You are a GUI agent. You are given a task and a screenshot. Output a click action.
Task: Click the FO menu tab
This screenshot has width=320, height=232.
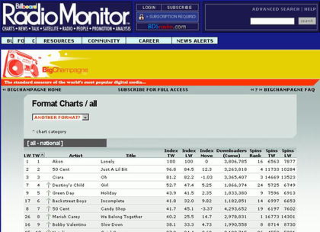(x=19, y=41)
